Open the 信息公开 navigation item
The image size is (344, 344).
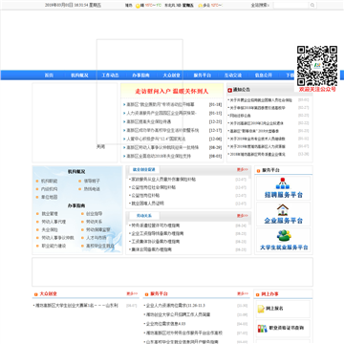pos(264,75)
